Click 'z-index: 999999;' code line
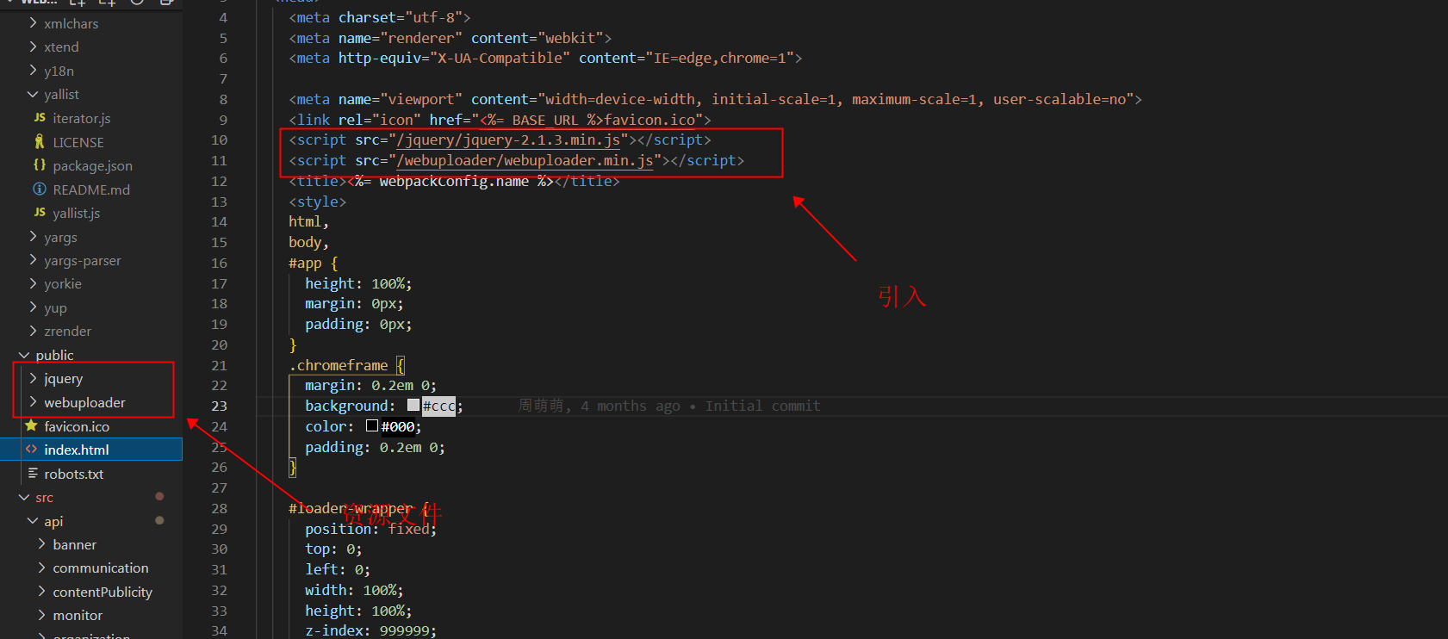This screenshot has height=639, width=1448. (x=371, y=630)
